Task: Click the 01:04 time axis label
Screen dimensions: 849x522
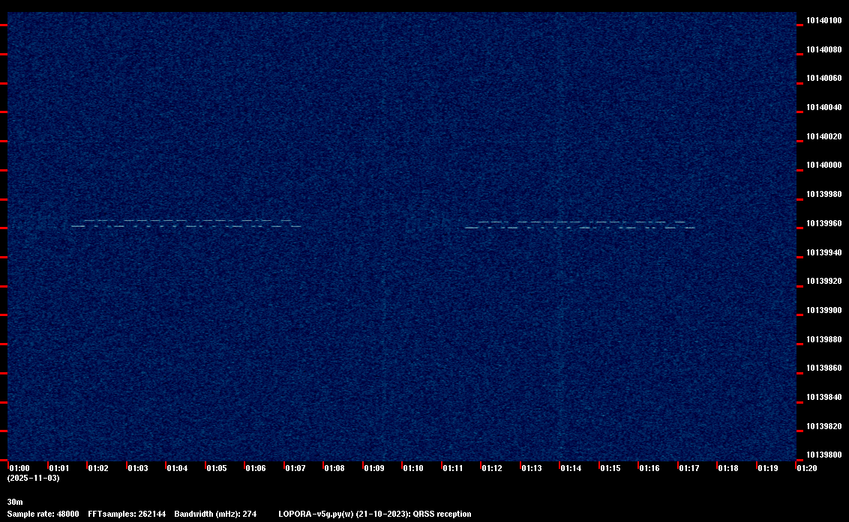Action: [177, 468]
